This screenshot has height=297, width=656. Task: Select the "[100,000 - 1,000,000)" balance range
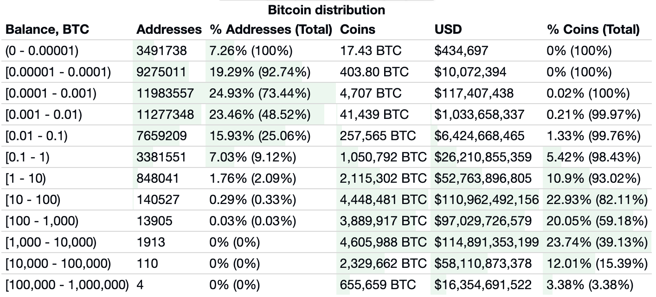tap(67, 285)
